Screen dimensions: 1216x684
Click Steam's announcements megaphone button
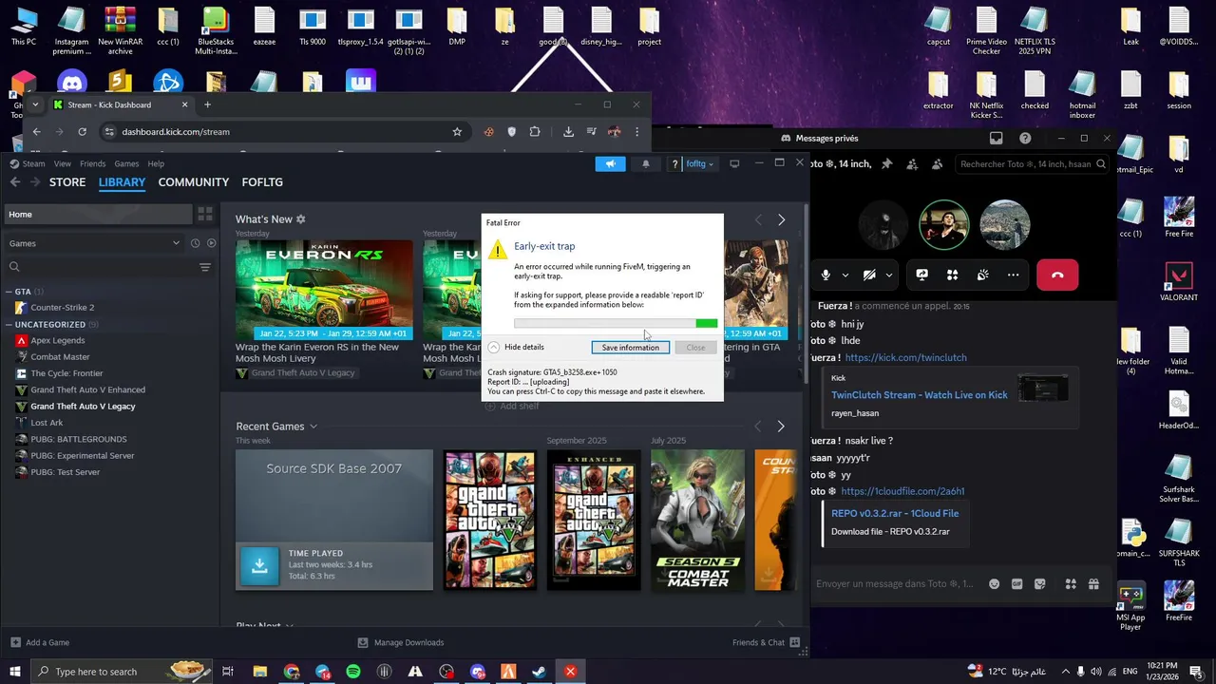(x=610, y=163)
